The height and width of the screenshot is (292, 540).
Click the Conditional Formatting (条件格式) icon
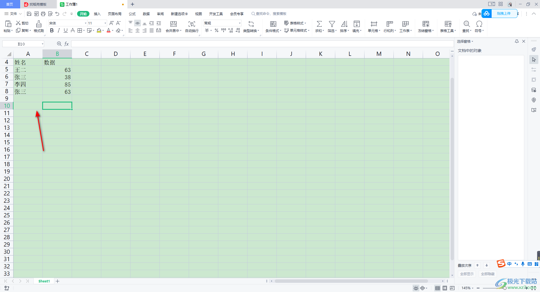tap(273, 24)
